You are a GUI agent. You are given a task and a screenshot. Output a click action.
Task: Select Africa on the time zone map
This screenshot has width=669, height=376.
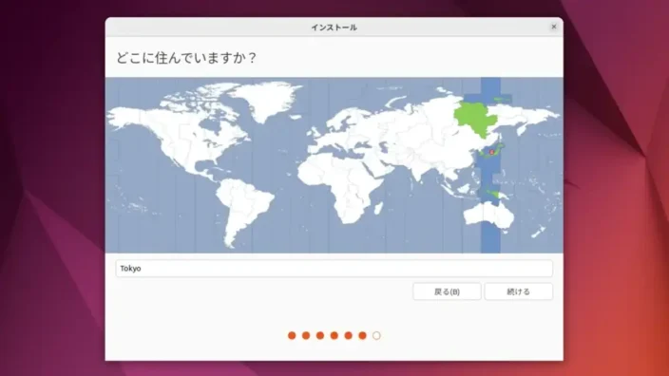[341, 188]
